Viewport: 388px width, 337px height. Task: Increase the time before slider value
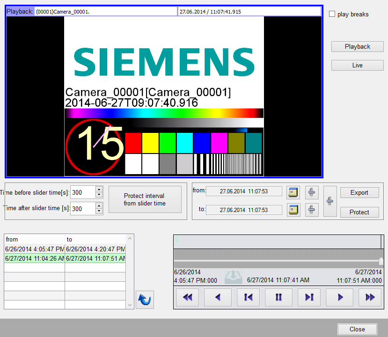(99, 190)
